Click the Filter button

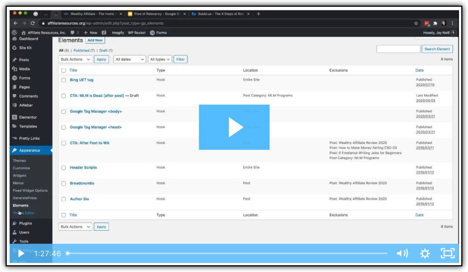point(180,59)
